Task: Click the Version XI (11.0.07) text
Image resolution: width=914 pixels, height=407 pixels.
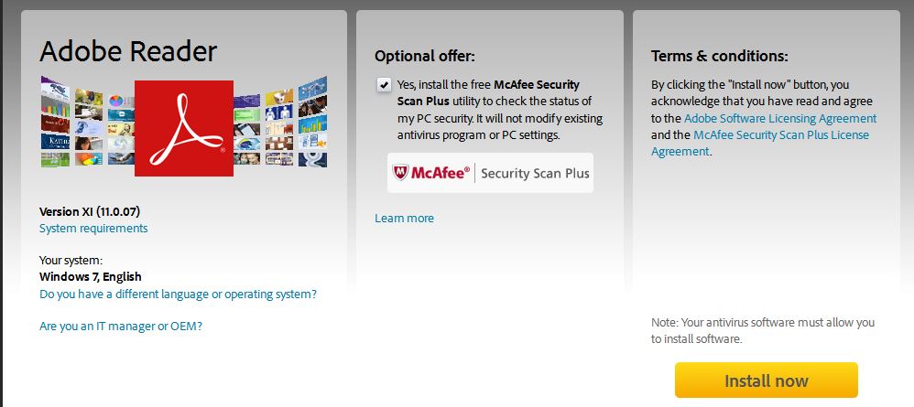Action: pyautogui.click(x=90, y=211)
